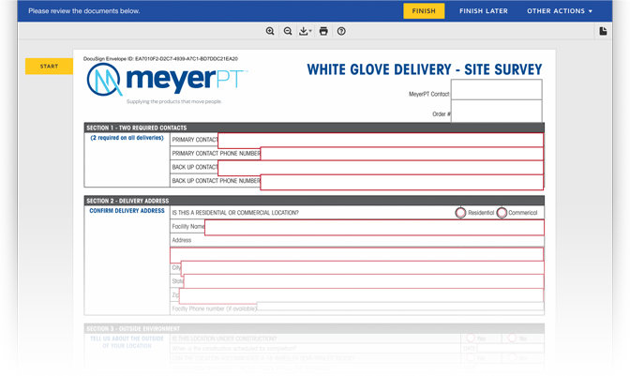Click the Back Up Contact Phone Number field
630x376 pixels.
[x=402, y=182]
